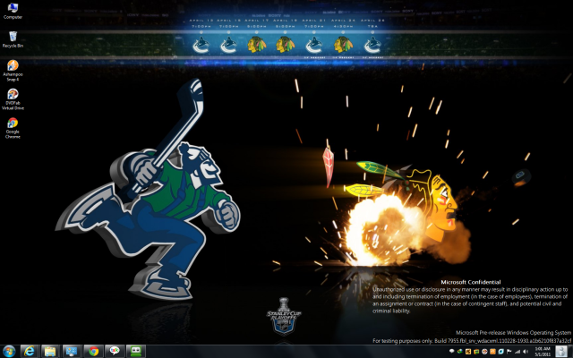The width and height of the screenshot is (573, 358).
Task: Click the yellow FS tray icon
Action: [x=468, y=352]
